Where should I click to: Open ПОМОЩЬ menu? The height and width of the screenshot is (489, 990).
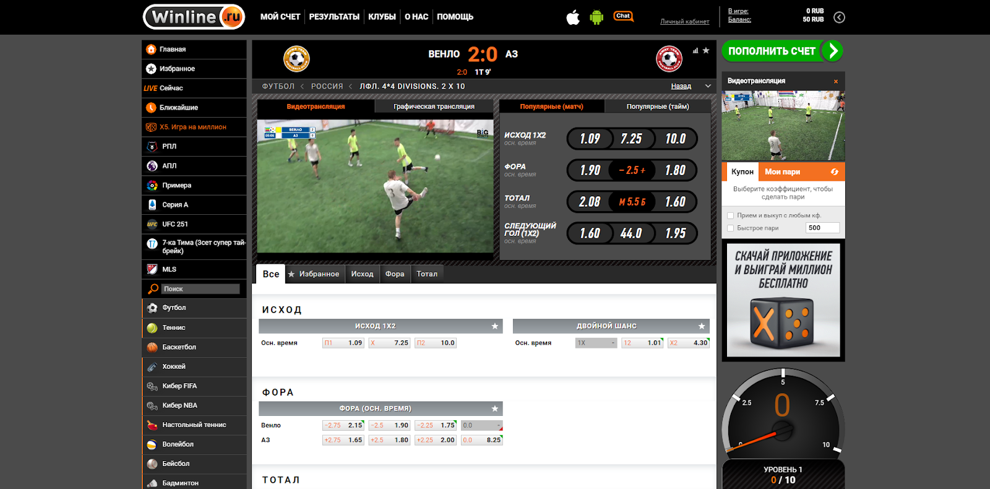(455, 17)
